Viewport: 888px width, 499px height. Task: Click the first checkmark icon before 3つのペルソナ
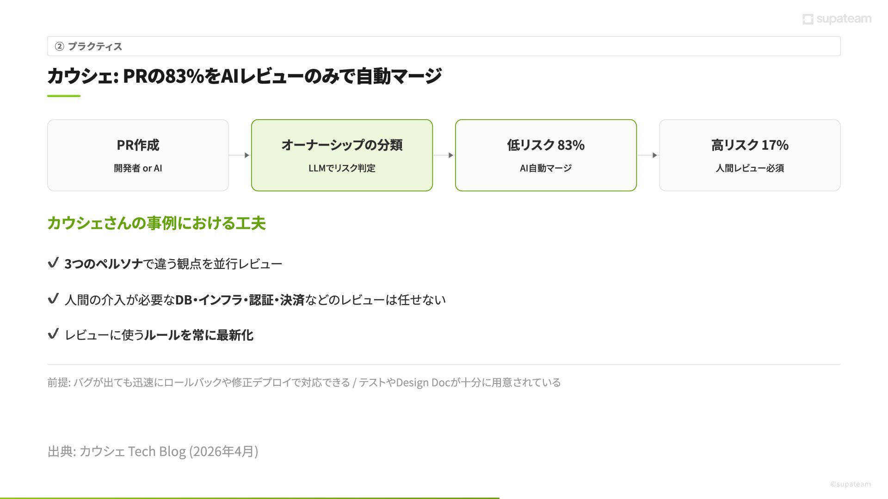(53, 263)
